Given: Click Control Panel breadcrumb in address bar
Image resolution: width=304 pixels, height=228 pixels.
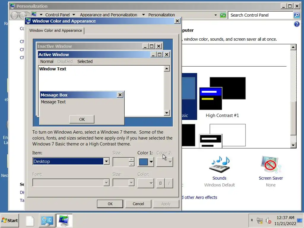Looking at the screenshot, I should 57,15.
